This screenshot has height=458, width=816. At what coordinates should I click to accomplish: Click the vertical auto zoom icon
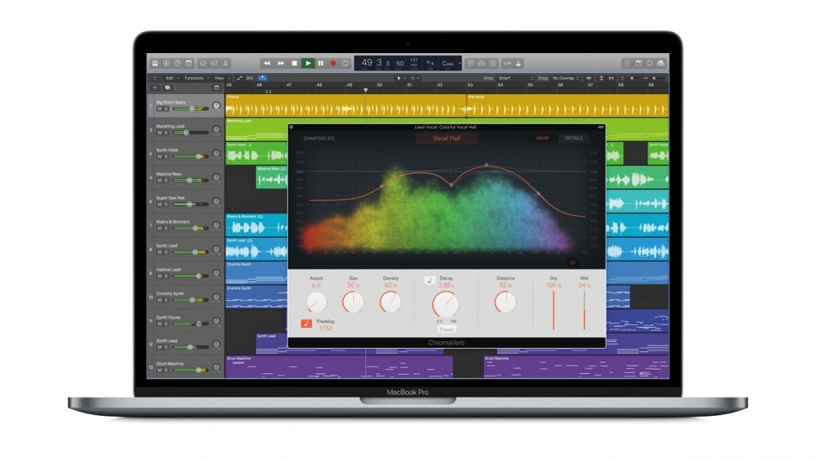[601, 78]
